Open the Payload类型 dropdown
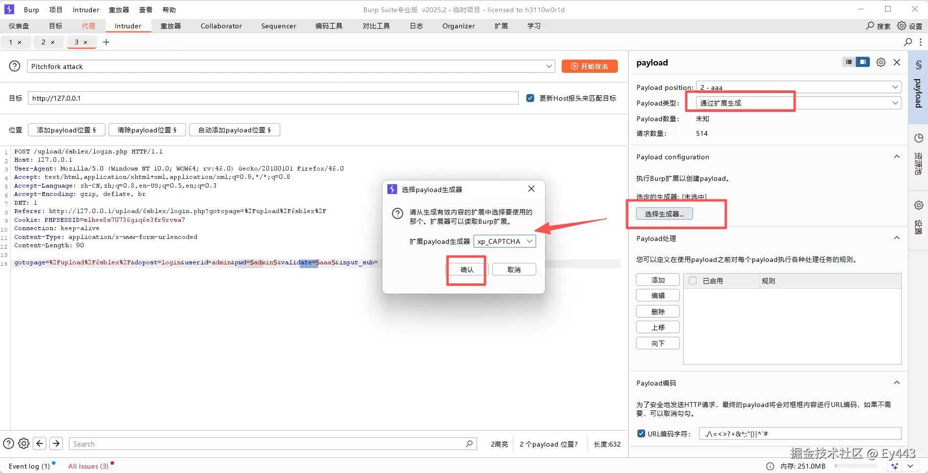Viewport: 928px width, 473px height. click(799, 103)
